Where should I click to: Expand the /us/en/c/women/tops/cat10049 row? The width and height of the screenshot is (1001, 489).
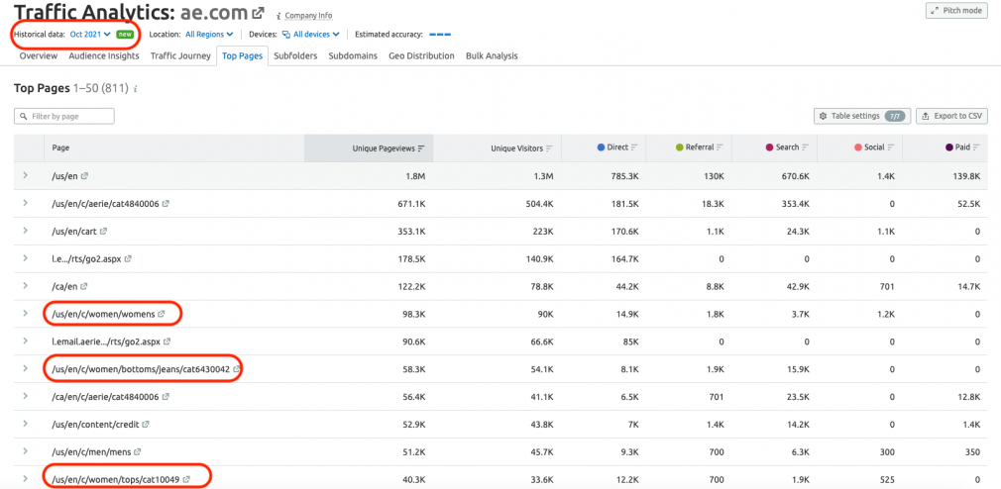(x=26, y=479)
